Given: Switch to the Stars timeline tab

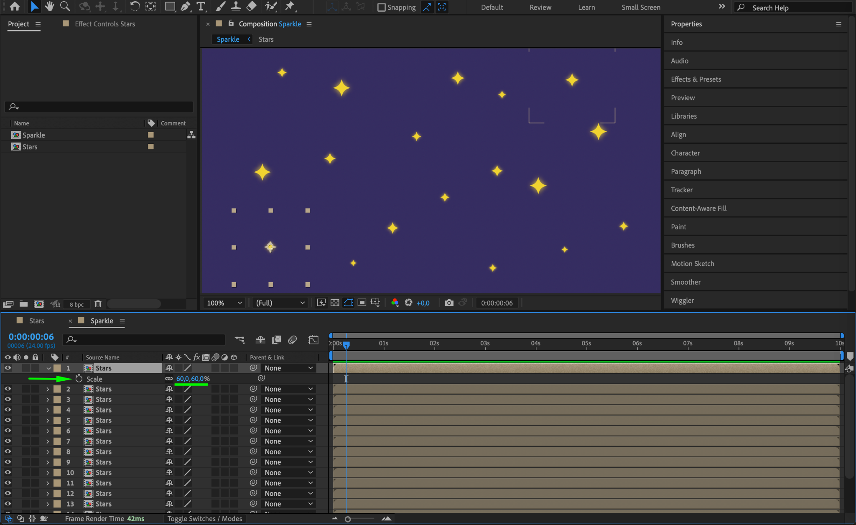Looking at the screenshot, I should [36, 321].
